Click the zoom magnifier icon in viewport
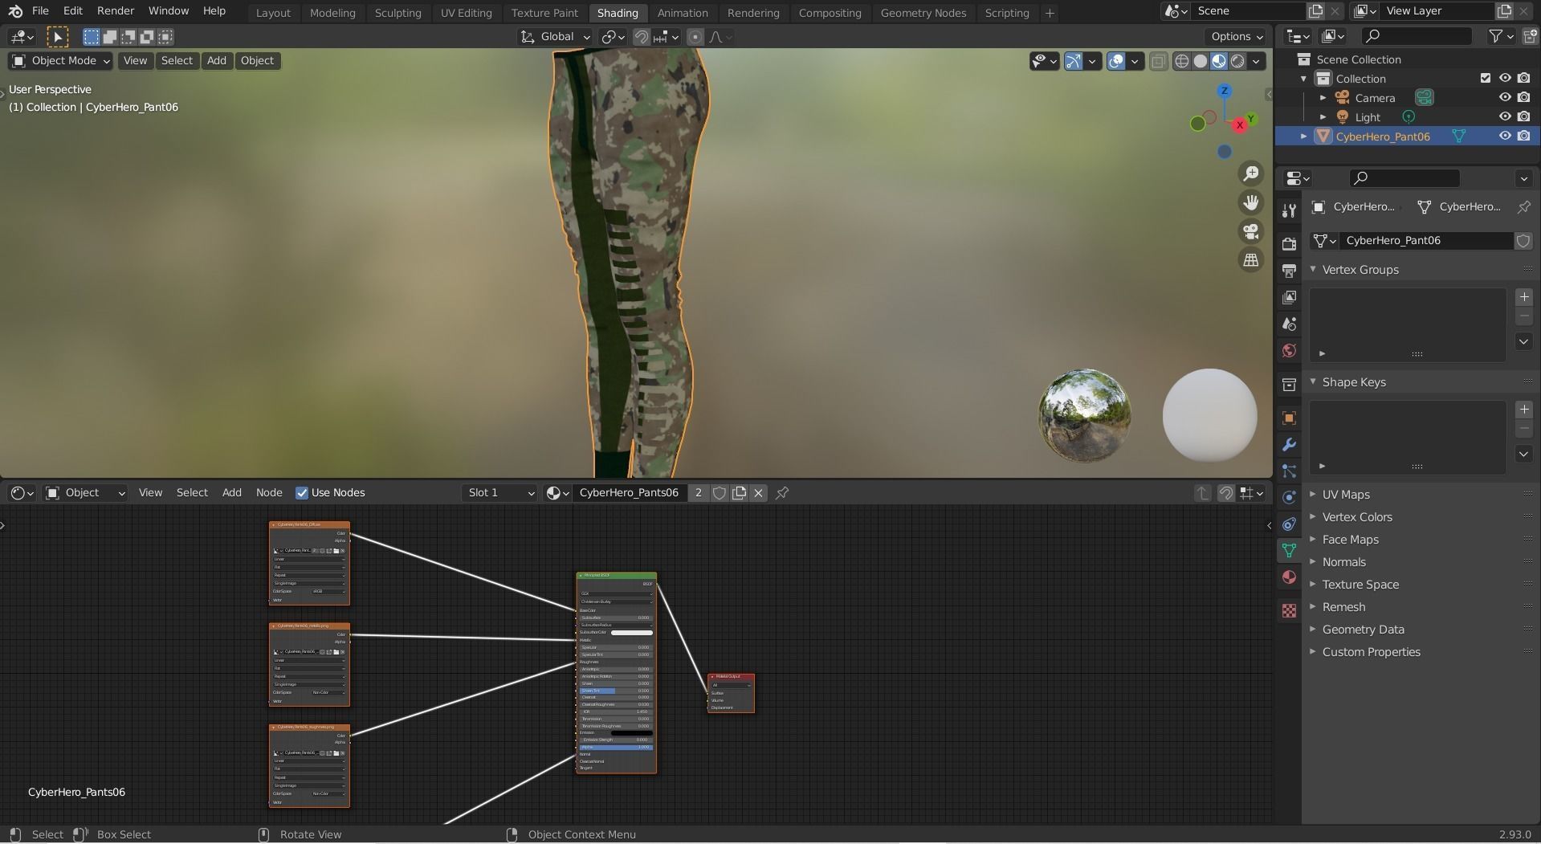 [1250, 173]
